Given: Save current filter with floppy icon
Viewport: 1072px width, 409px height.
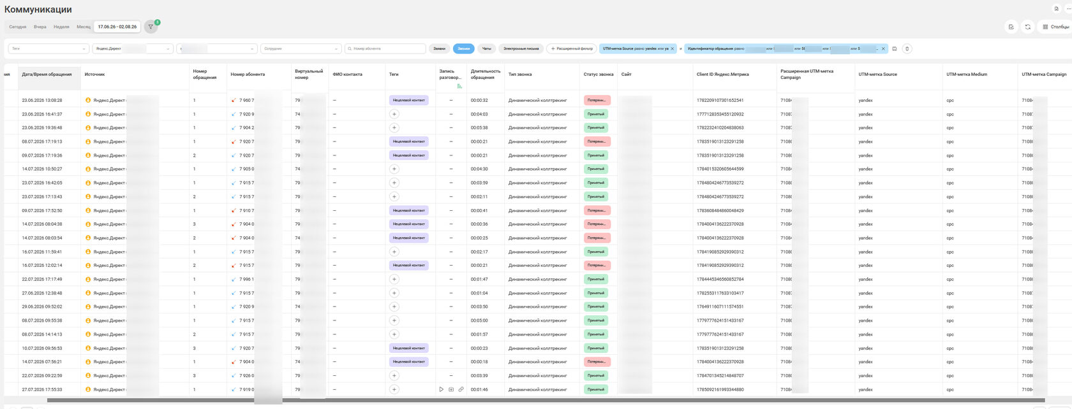Looking at the screenshot, I should tap(895, 48).
